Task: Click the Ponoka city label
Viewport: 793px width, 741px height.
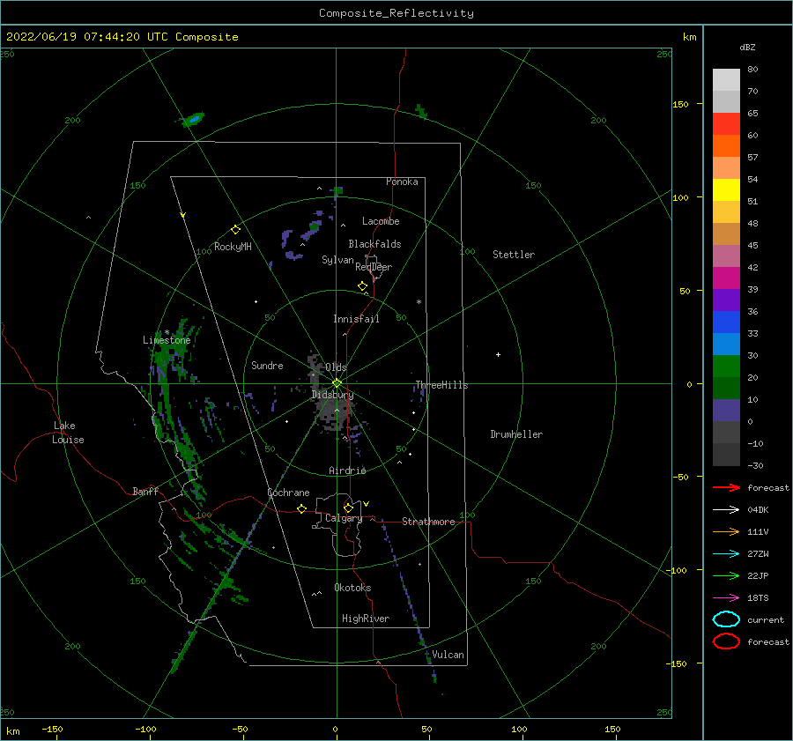Action: point(402,182)
